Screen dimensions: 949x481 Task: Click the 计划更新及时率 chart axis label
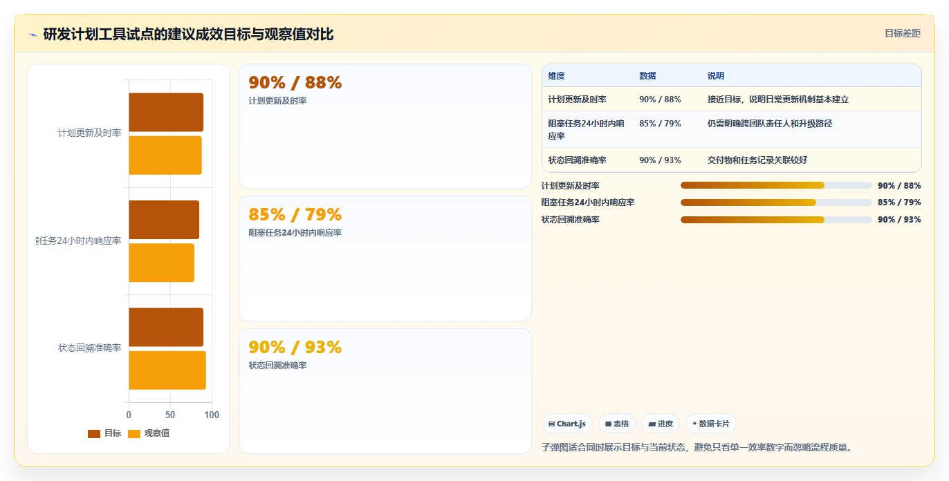click(x=89, y=133)
